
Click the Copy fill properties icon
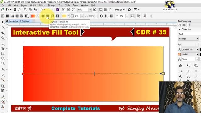coord(139,16)
